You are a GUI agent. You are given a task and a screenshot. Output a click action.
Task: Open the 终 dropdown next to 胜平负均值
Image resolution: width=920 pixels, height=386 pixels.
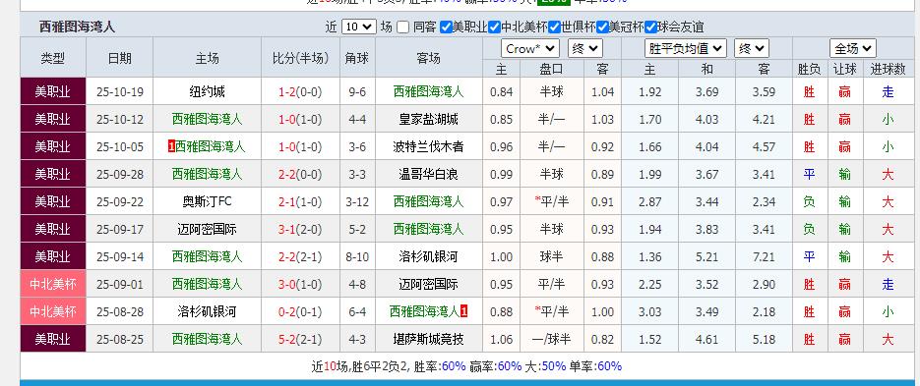[752, 48]
